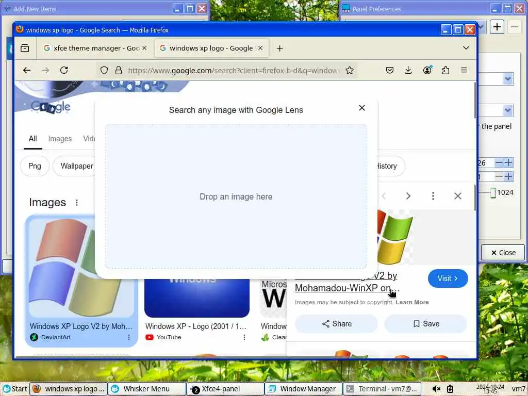Image resolution: width=528 pixels, height=396 pixels.
Task: Share the previewed image
Action: click(336, 324)
